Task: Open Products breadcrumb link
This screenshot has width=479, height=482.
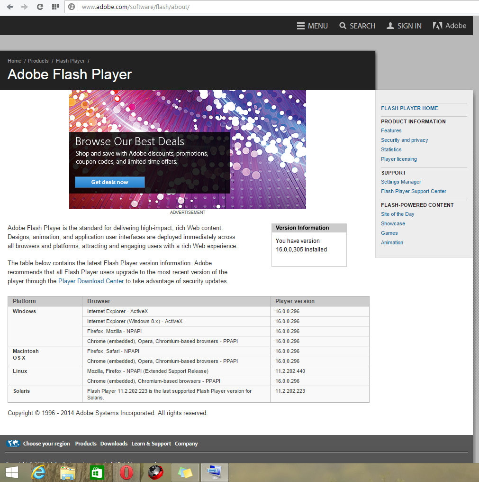Action: [x=38, y=61]
